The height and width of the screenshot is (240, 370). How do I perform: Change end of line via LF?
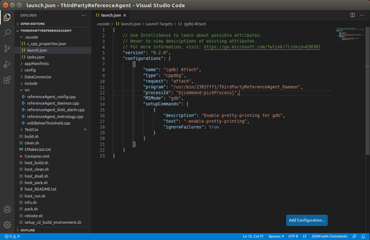305,236
